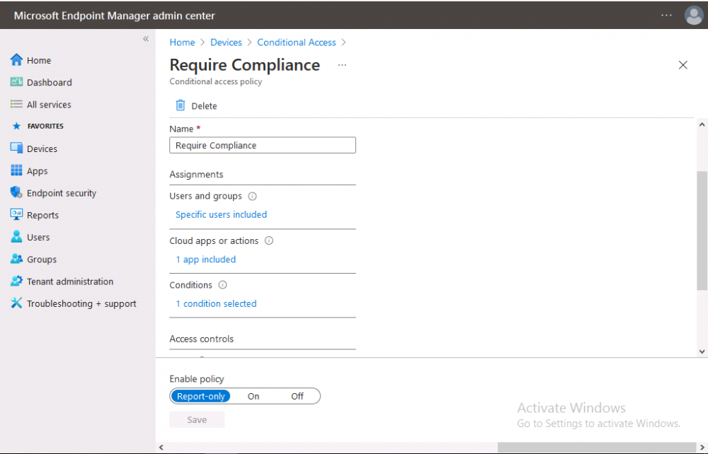Click the Assignments section heading

(x=196, y=175)
